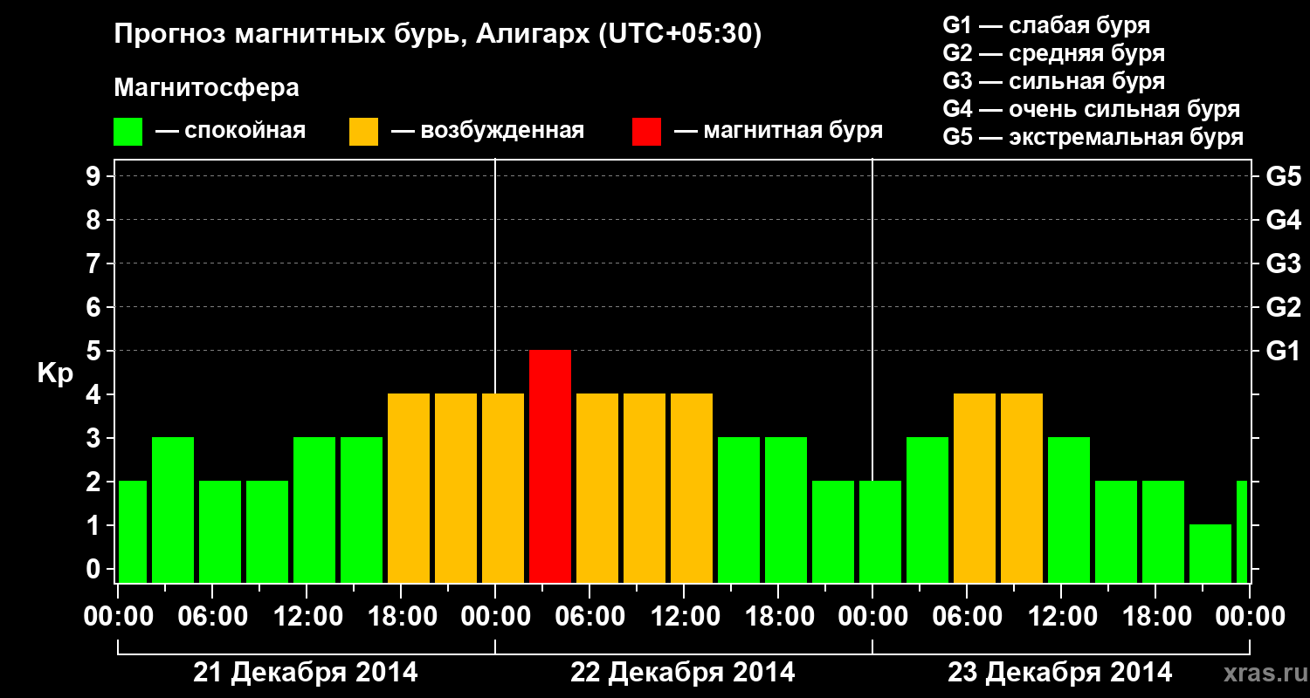The width and height of the screenshot is (1310, 698).
Task: Click the G1 tick label on storm scale axis
Action: (x=1283, y=351)
